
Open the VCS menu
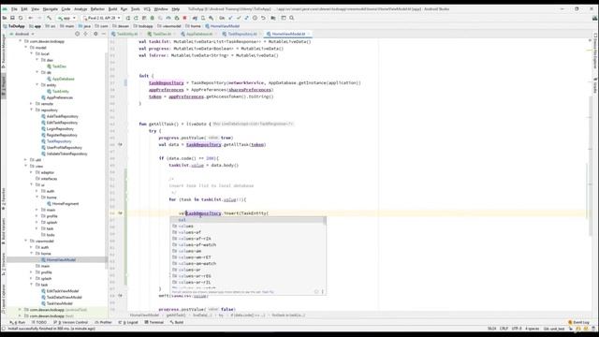click(147, 8)
